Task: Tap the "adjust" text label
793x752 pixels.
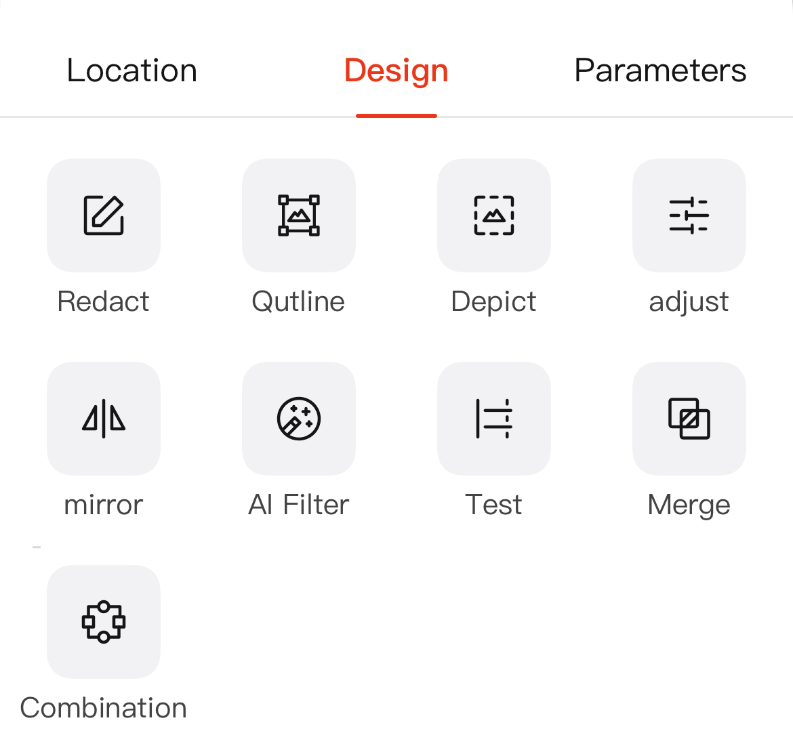Action: pos(689,301)
